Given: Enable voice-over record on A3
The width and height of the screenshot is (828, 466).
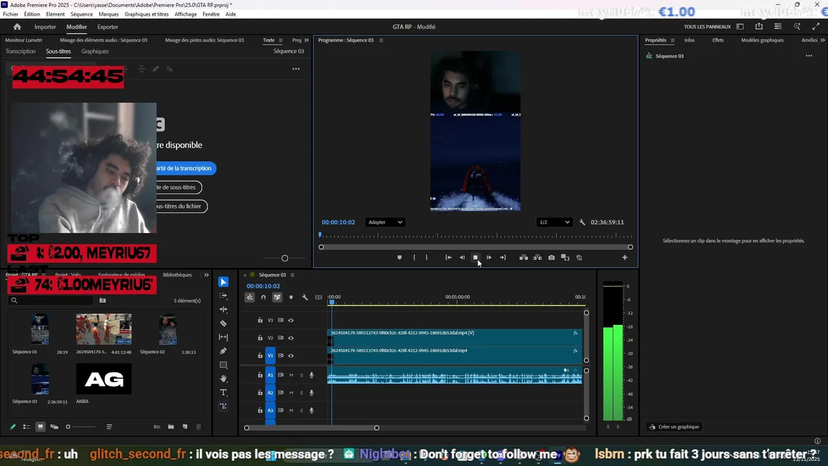Looking at the screenshot, I should tap(311, 410).
